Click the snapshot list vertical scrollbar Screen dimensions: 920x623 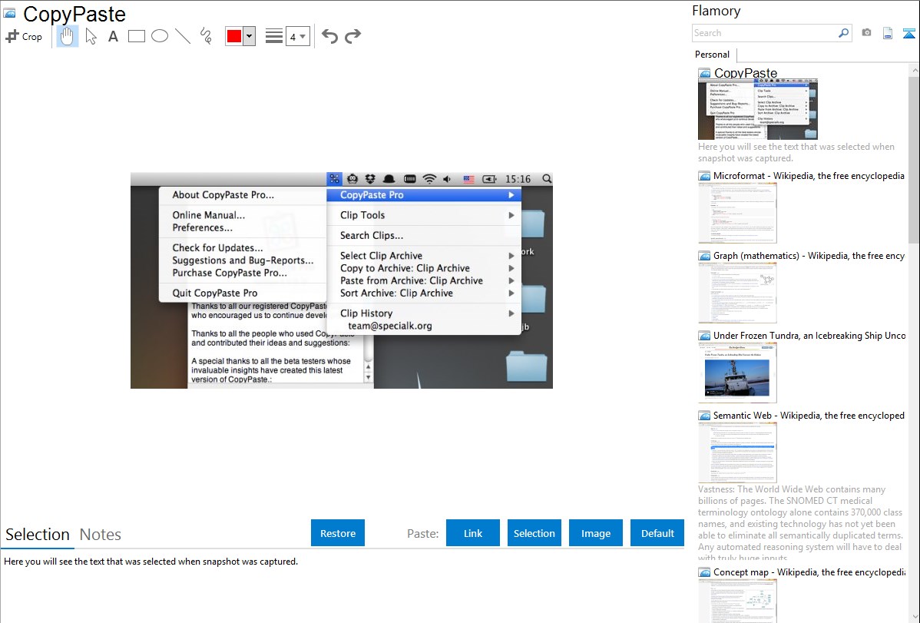tap(914, 158)
